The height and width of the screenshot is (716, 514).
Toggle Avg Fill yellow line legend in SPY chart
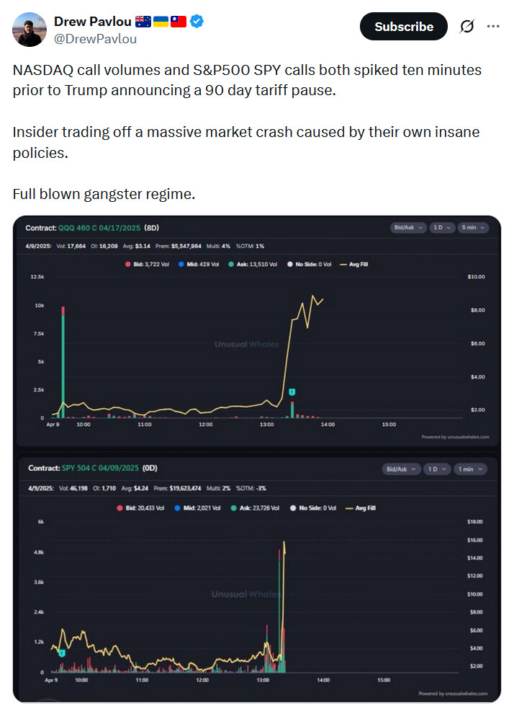point(361,508)
